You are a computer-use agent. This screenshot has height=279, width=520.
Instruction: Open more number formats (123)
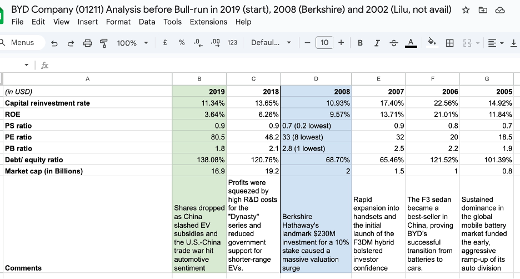[x=232, y=42]
